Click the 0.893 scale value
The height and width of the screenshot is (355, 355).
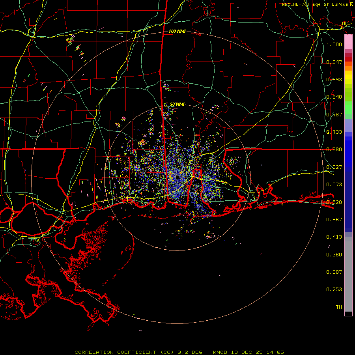pyautogui.click(x=334, y=79)
